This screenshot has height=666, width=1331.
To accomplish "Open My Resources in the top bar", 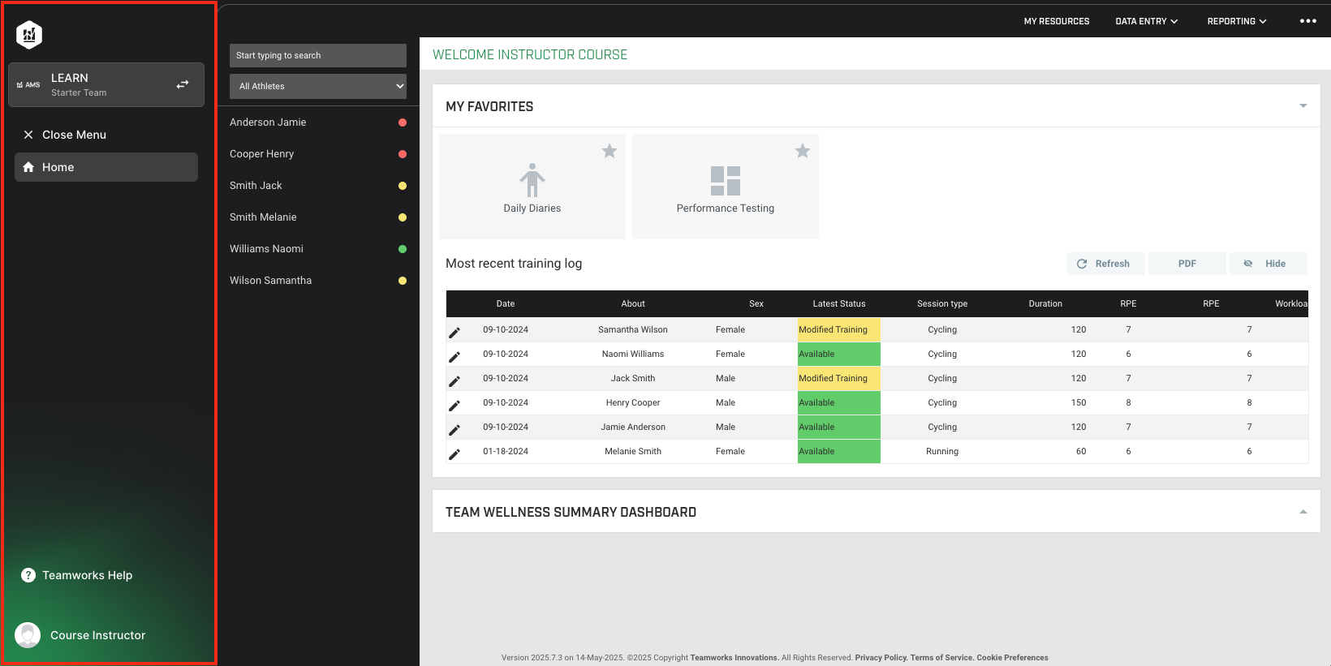I will (1057, 21).
